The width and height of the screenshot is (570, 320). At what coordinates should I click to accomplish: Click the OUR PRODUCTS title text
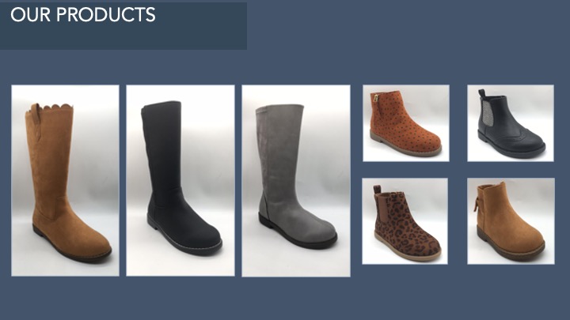click(83, 15)
